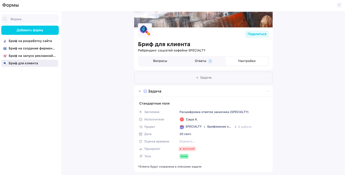The image size is (345, 175).
Task: Click the dashed Задача creation area
Action: tap(203, 77)
